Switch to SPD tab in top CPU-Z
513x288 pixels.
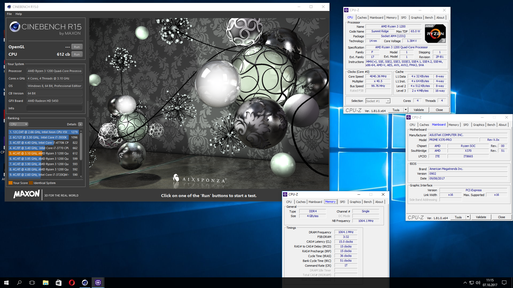point(404,18)
